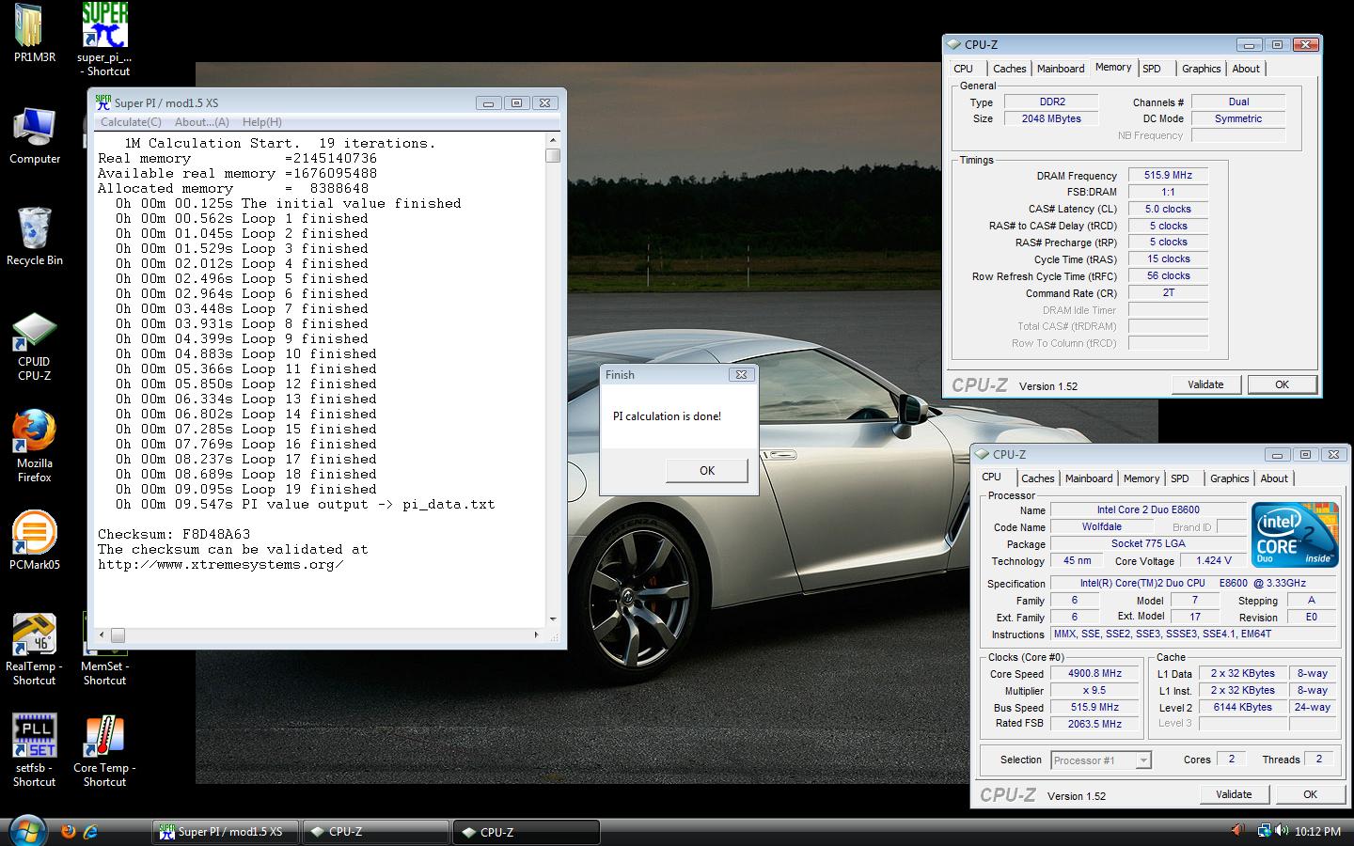This screenshot has width=1354, height=846.
Task: Open the Recycle Bin
Action: tap(35, 236)
